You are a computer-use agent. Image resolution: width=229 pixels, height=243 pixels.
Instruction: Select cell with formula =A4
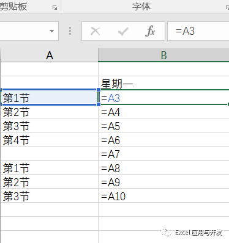click(163, 111)
